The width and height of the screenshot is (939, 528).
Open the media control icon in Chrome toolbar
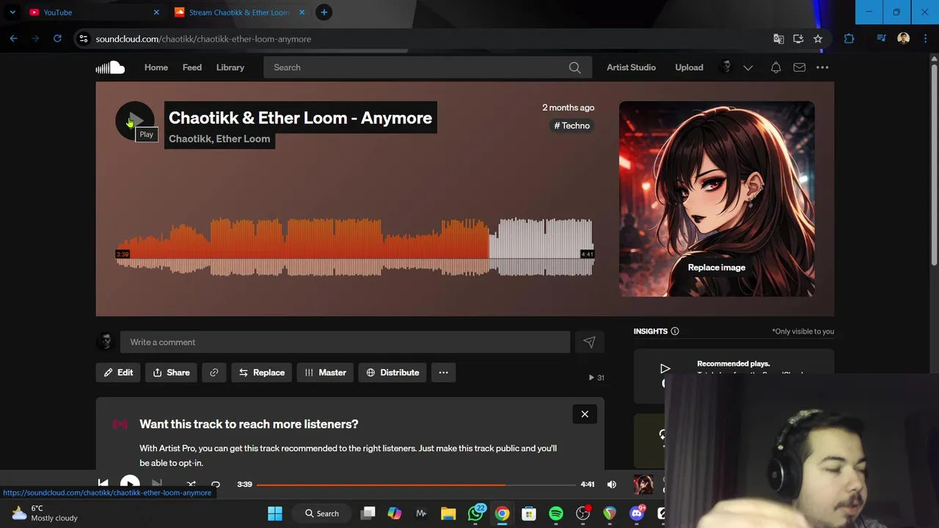(881, 39)
